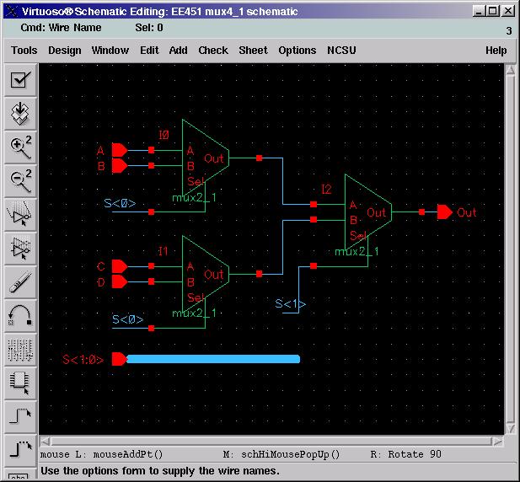This screenshot has width=520, height=482.
Task: Open the Sheet menu
Action: click(254, 51)
